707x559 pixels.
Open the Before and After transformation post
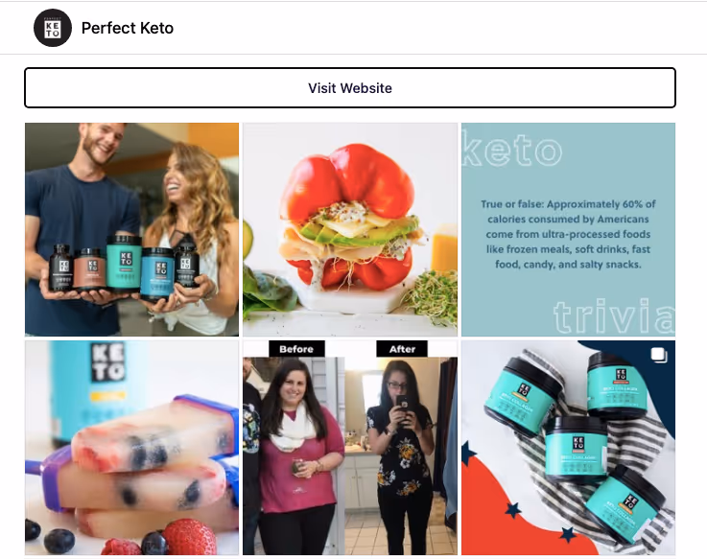point(350,448)
